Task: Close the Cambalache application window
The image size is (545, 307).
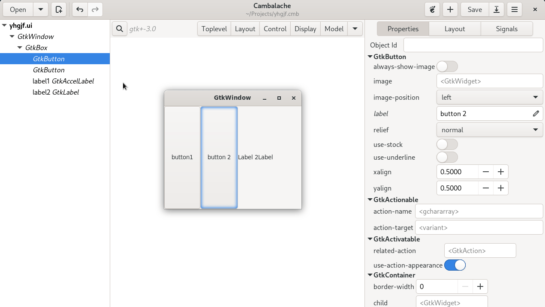Action: pos(535,9)
